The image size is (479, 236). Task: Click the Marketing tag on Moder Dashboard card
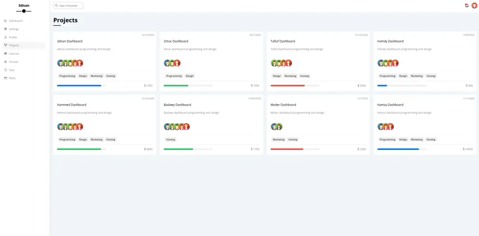point(279,139)
